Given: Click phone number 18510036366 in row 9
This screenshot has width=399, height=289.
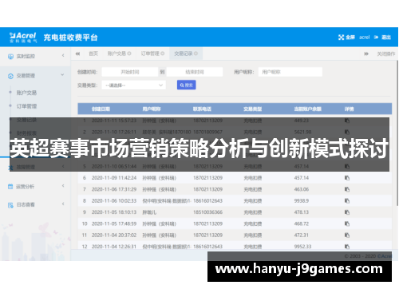Looking at the screenshot, I should (207, 212).
